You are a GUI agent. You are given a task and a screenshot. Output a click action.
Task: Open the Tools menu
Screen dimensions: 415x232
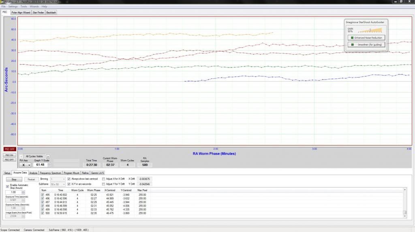point(24,6)
